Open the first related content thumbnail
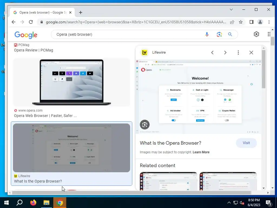 pos(168,181)
